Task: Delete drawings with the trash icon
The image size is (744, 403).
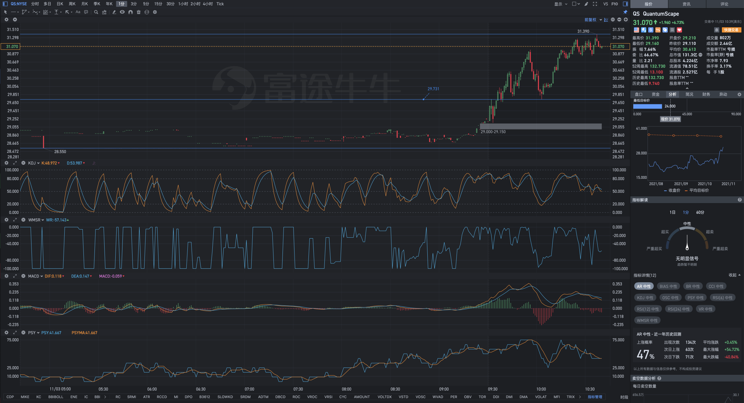Action: click(x=139, y=12)
